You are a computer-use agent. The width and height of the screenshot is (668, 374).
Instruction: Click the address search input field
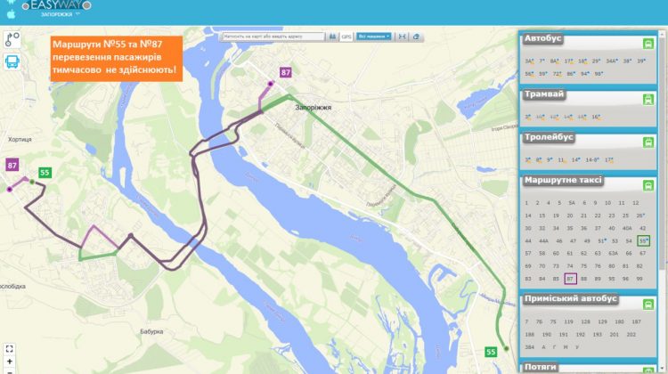click(273, 37)
